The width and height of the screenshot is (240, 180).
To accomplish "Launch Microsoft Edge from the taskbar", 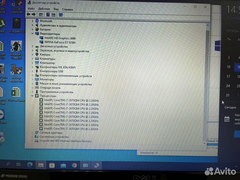I will tap(30, 165).
